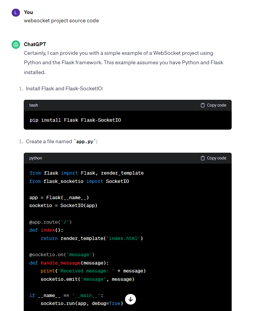Click the 'websocket project source code' message
This screenshot has height=311, width=255.
coord(61,21)
